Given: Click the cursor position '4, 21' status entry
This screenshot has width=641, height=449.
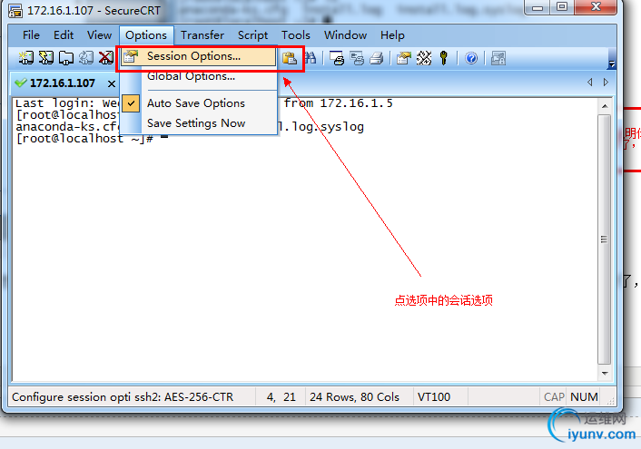Looking at the screenshot, I should 281,397.
